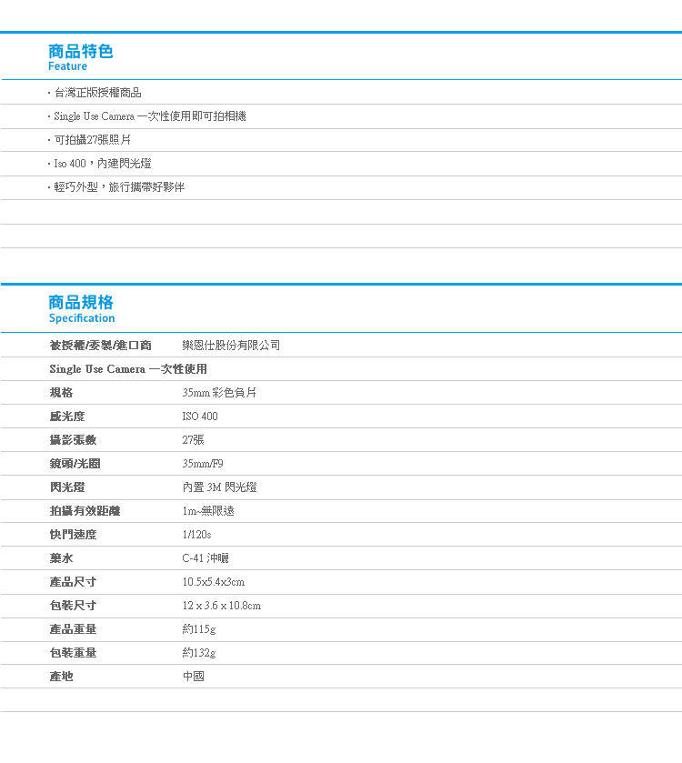The width and height of the screenshot is (682, 763).
Task: Click the C-41 沖曬 value
Action: [206, 558]
